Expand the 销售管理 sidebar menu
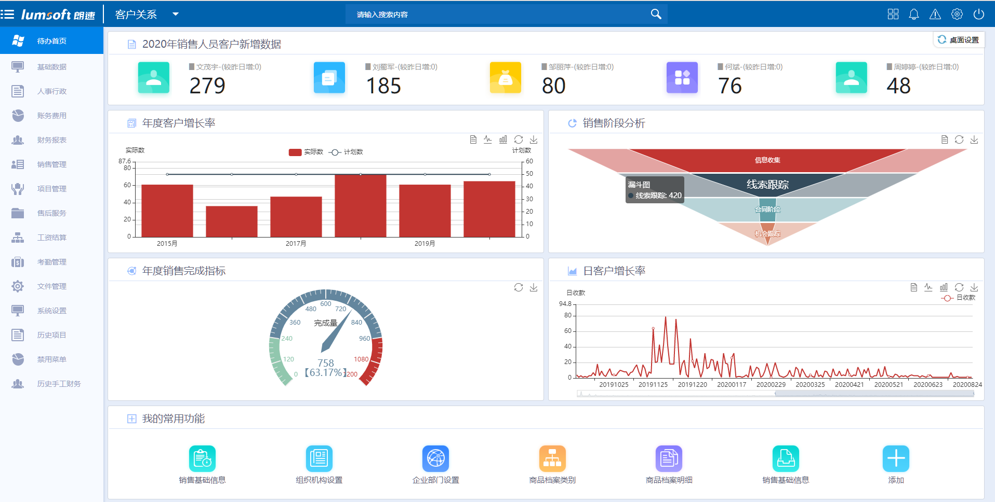The image size is (995, 502). (51, 164)
